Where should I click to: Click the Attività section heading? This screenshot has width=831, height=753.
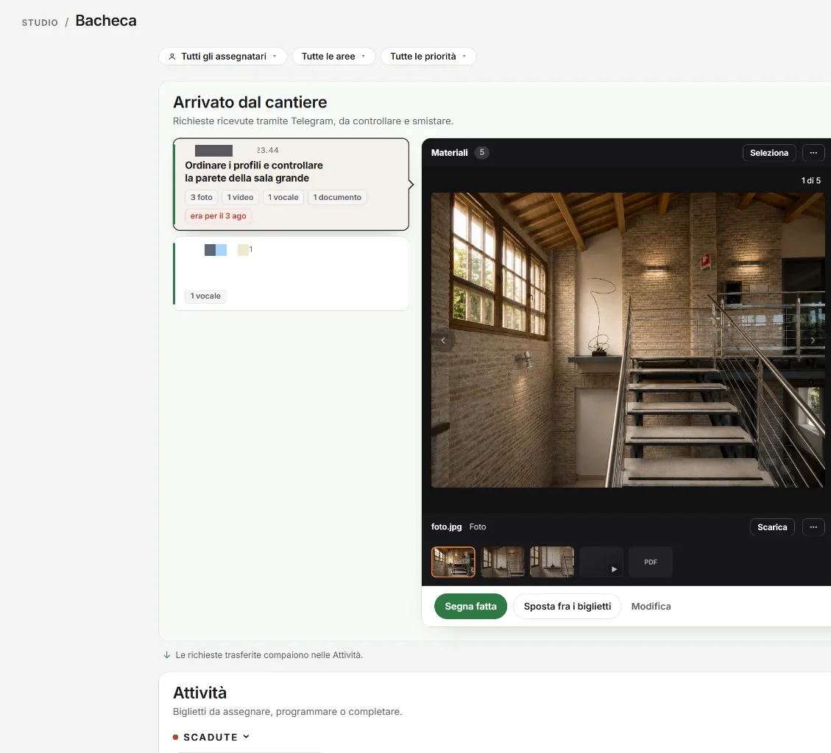point(199,693)
